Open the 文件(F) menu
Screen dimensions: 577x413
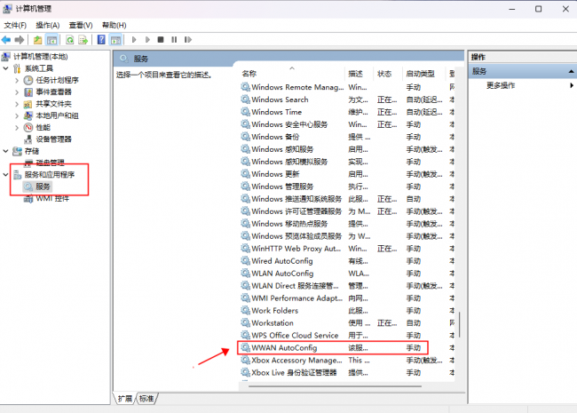15,25
